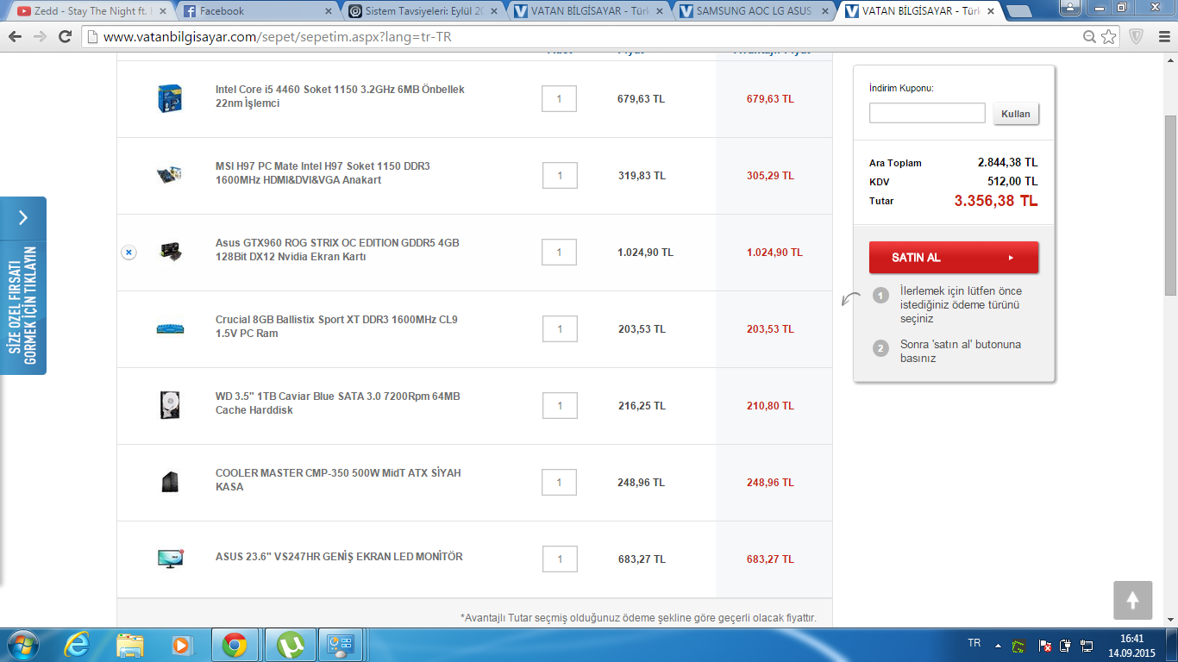Click the Asus GTX960 graphics card thumbnail
This screenshot has height=662, width=1178.
(x=170, y=252)
